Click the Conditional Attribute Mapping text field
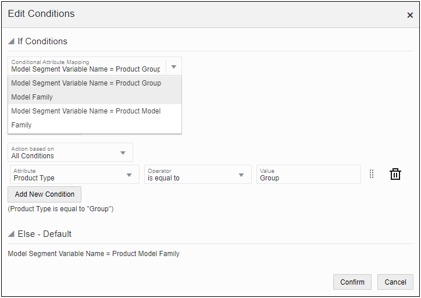The height and width of the screenshot is (298, 421). click(87, 66)
